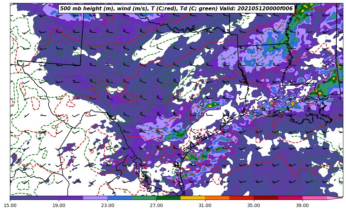Select the bright red colorbar segment

242,198
